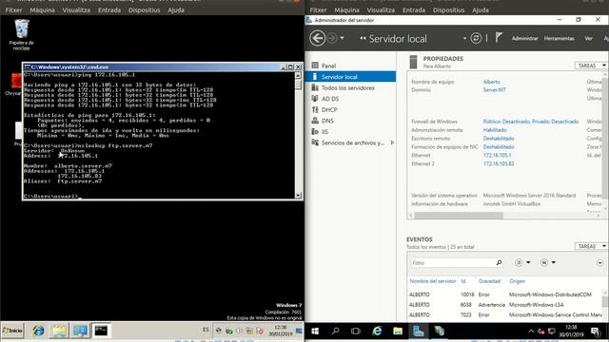
Task: Open Ajuda menu in right VirtualBox window
Action: (481, 10)
